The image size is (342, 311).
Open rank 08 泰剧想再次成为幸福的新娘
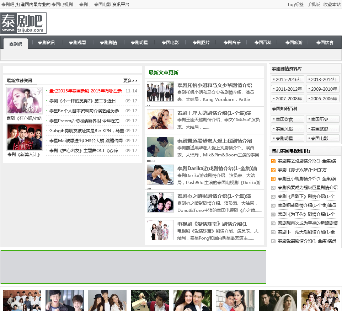[x=308, y=223]
